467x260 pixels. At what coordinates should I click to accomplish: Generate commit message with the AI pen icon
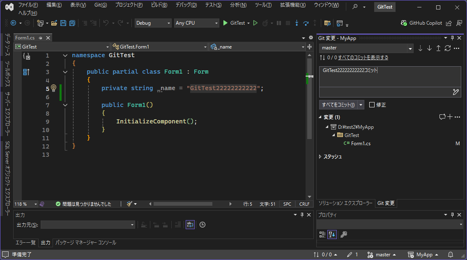pos(455,92)
